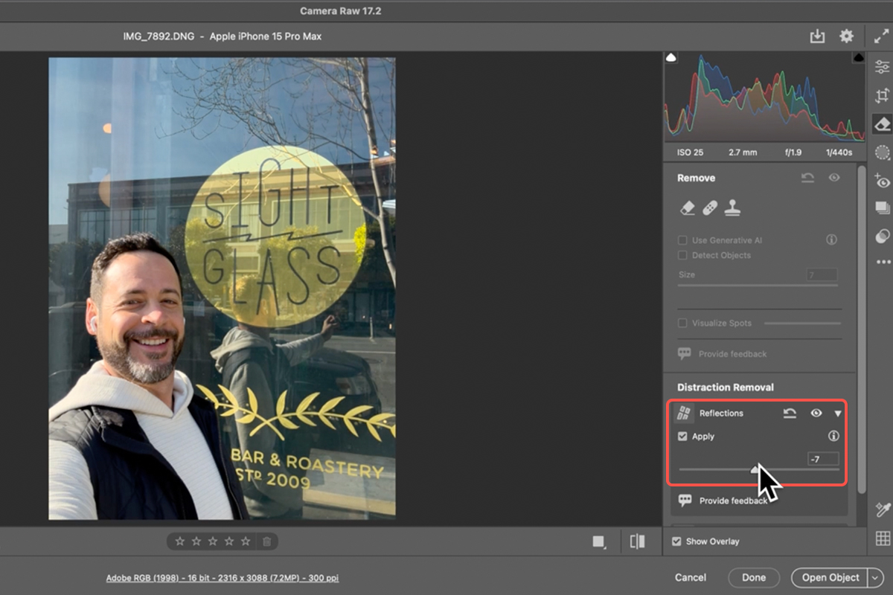Uncheck the Apply reflections checkbox

682,437
